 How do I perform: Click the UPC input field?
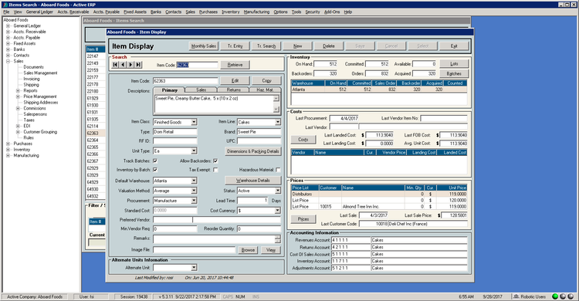pyautogui.click(x=259, y=141)
